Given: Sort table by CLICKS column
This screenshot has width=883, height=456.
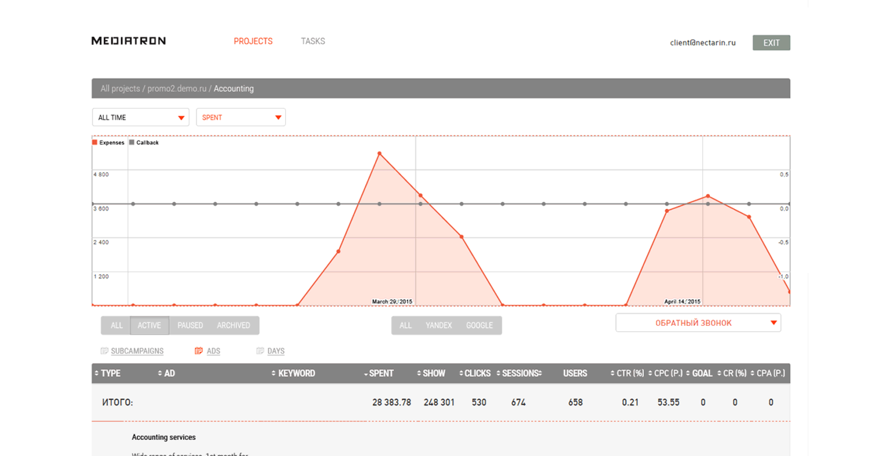Looking at the screenshot, I should [x=475, y=373].
